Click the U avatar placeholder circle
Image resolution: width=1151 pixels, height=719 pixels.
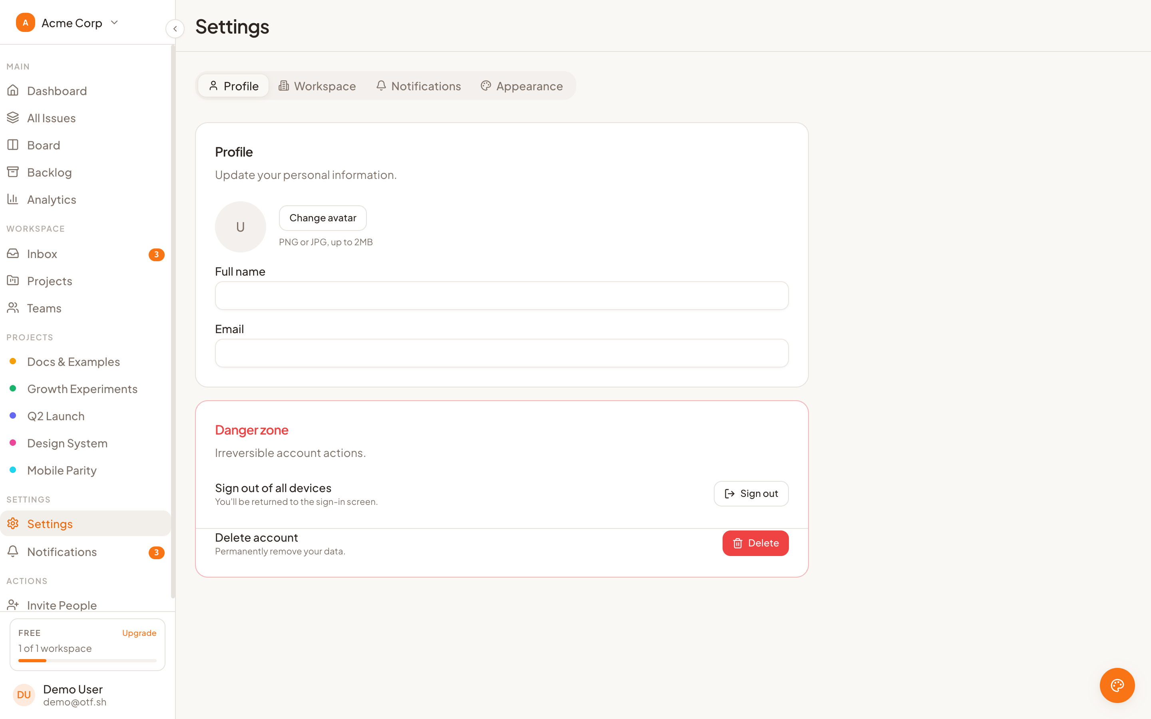tap(241, 227)
